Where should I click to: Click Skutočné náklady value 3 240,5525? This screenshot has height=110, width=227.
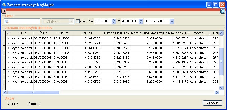tap(115, 38)
